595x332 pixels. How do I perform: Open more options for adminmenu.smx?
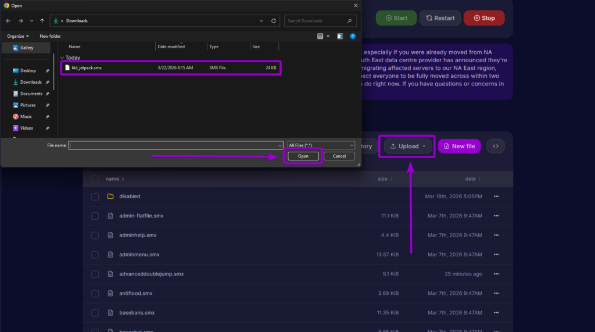tap(496, 255)
